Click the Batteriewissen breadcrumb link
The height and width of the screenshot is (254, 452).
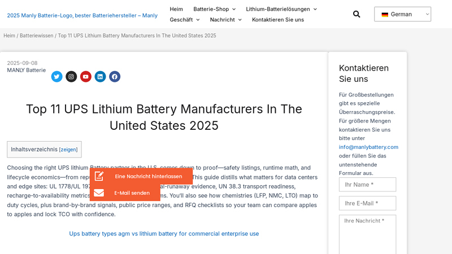tap(36, 36)
